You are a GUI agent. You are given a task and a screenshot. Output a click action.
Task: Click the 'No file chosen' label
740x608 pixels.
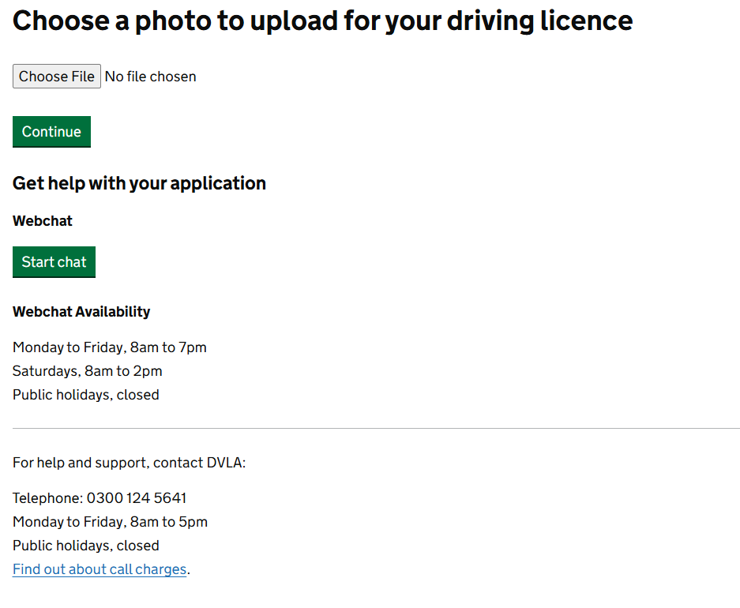click(150, 77)
